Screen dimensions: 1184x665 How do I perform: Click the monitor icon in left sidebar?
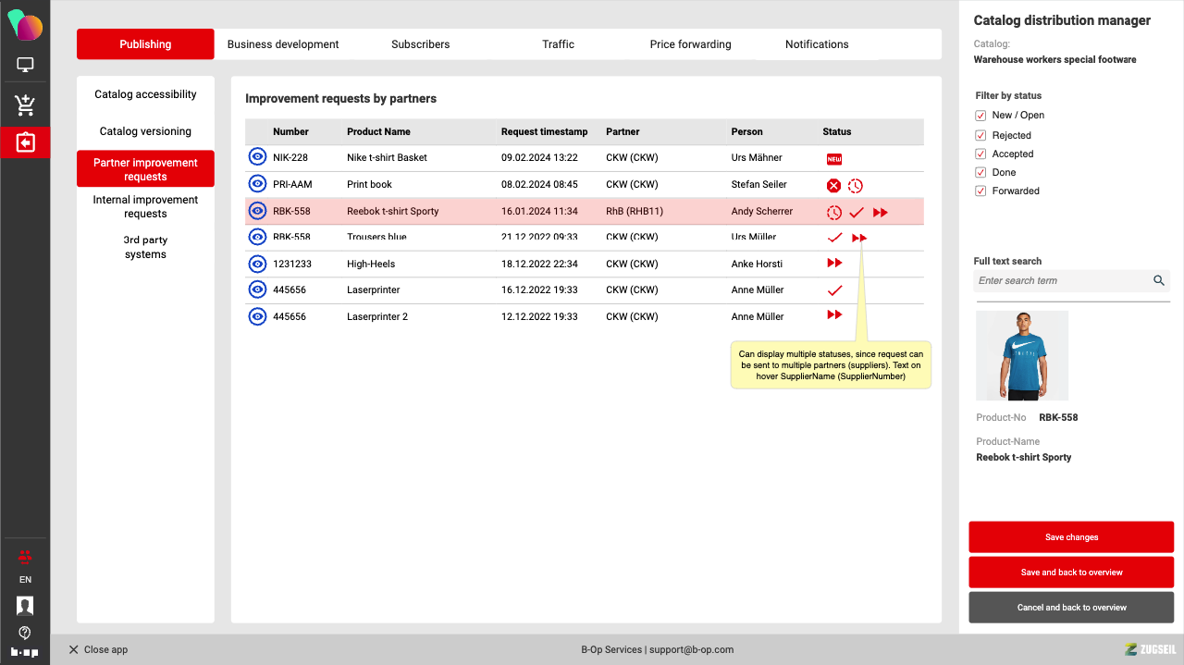pyautogui.click(x=25, y=66)
